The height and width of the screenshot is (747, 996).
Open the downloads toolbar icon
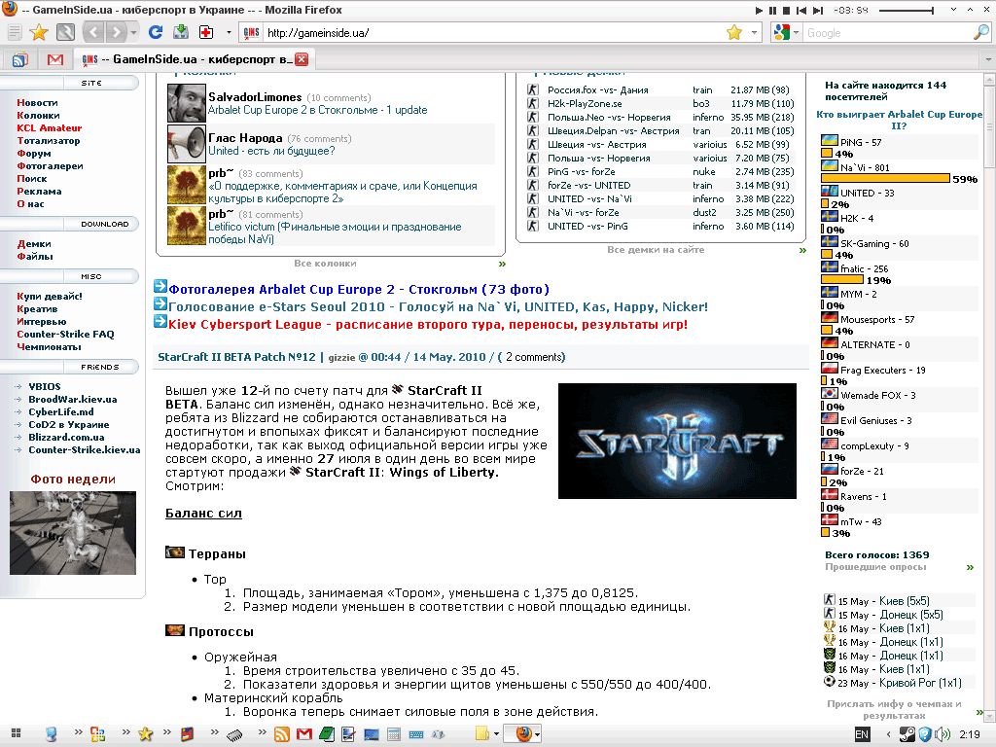[181, 32]
